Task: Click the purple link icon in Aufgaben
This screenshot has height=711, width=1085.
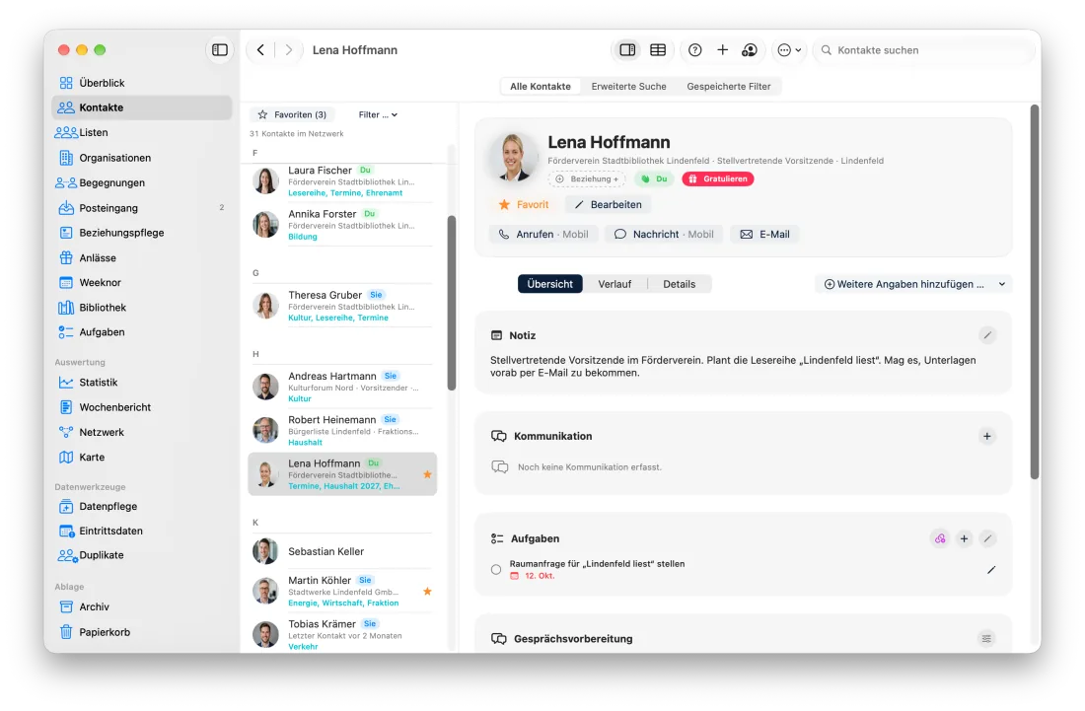Action: 940,538
